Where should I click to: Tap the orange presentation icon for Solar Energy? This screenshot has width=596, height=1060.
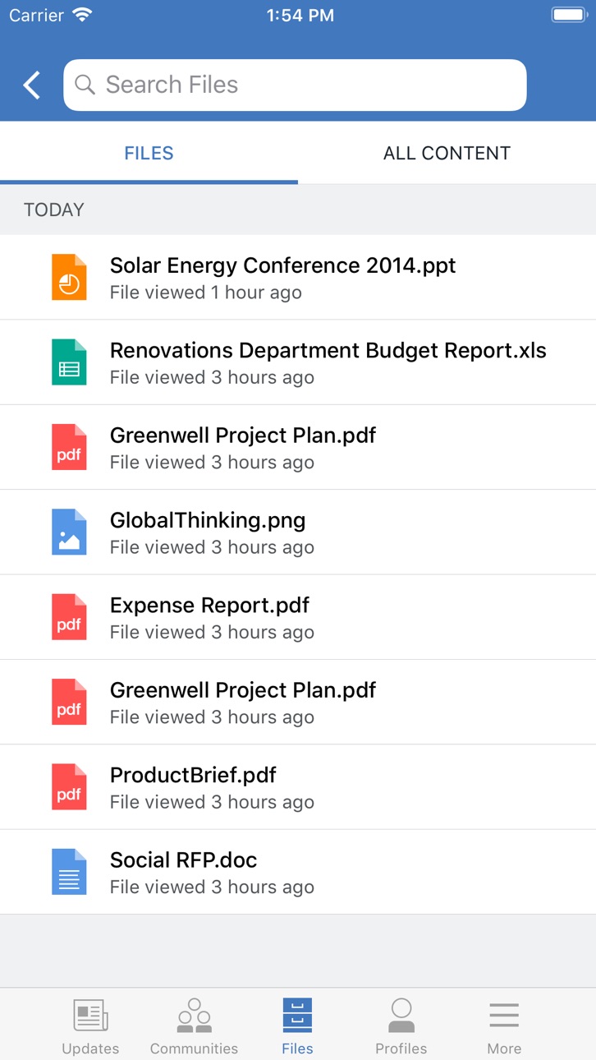pyautogui.click(x=69, y=277)
